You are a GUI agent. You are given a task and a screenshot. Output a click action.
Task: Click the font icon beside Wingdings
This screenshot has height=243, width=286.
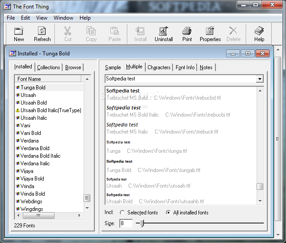click(17, 209)
